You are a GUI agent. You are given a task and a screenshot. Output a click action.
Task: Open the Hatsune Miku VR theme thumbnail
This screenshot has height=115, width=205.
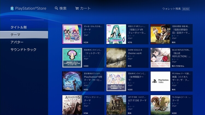click(116, 34)
